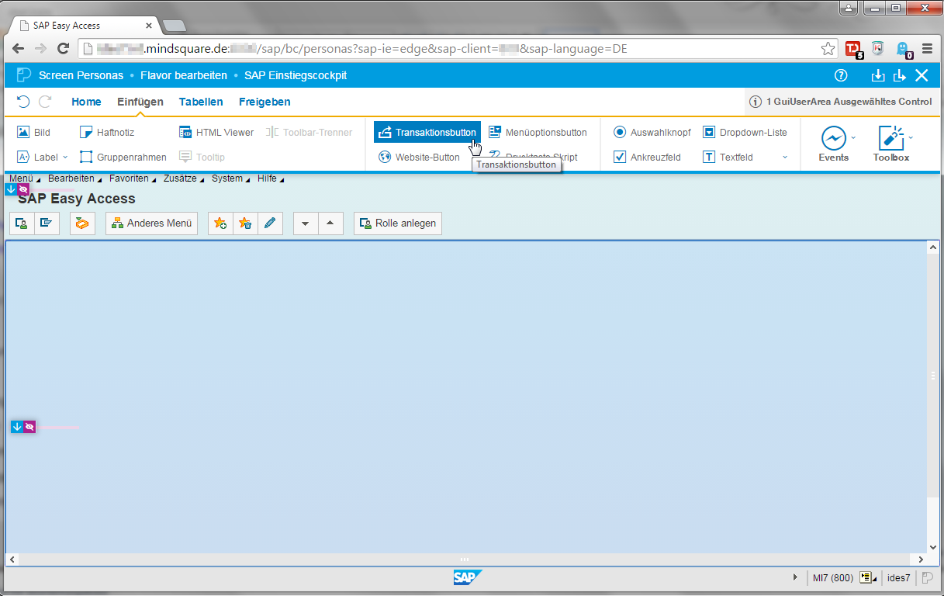The image size is (944, 596).
Task: Insert a Haftnotiz sticky note
Action: pos(107,133)
